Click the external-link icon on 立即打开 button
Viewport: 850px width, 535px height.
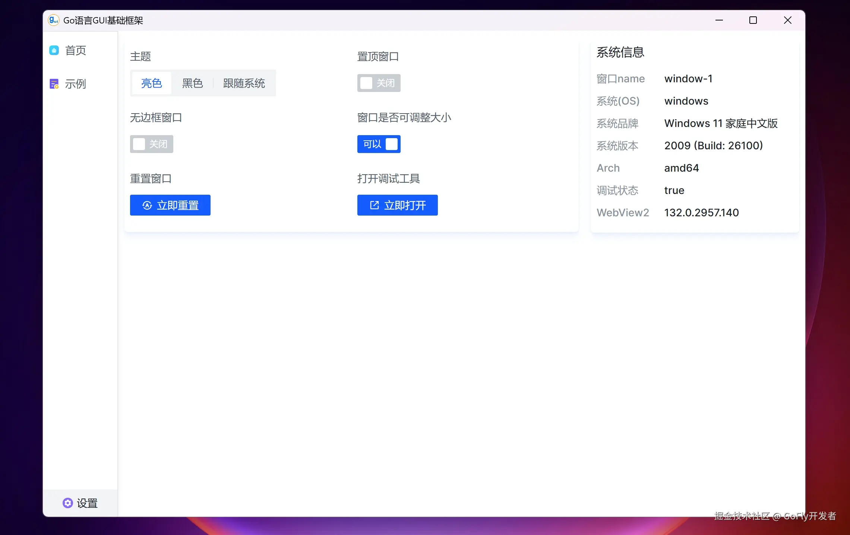374,205
